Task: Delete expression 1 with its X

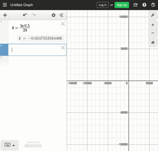Action: coord(63,24)
